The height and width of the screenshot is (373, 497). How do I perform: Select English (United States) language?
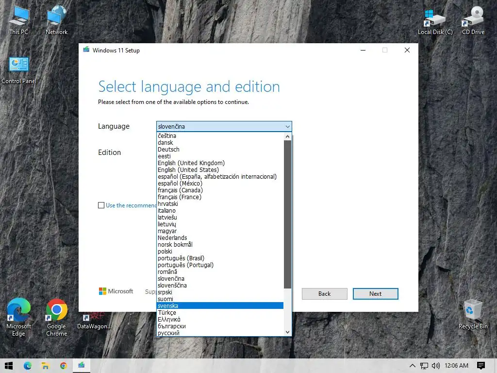pos(220,170)
